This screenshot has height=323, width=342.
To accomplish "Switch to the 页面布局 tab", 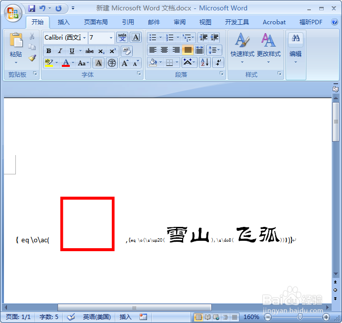I will click(96, 22).
